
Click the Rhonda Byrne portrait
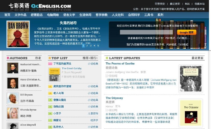tap(13, 113)
